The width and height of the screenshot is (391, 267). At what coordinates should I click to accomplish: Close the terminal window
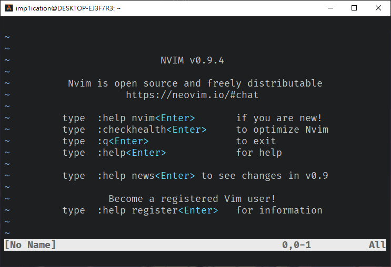coord(378,8)
